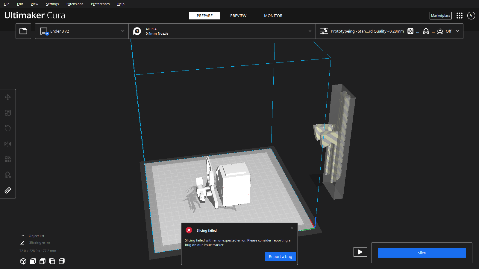Click the infill pattern icon in settings bar
The height and width of the screenshot is (269, 479).
tap(410, 31)
